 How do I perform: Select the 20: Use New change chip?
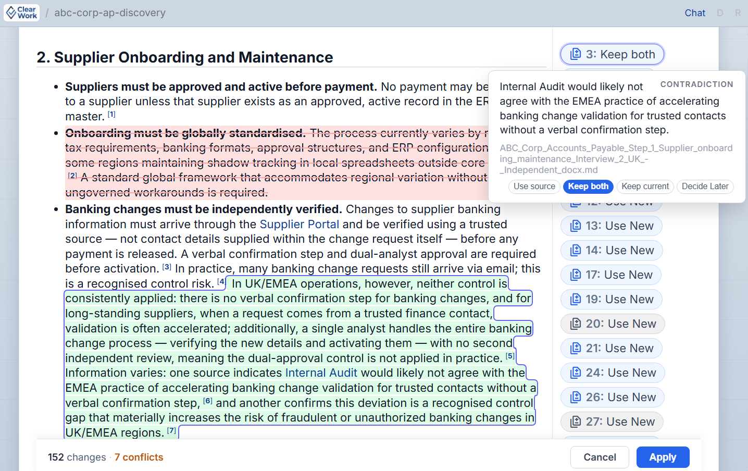tap(613, 324)
